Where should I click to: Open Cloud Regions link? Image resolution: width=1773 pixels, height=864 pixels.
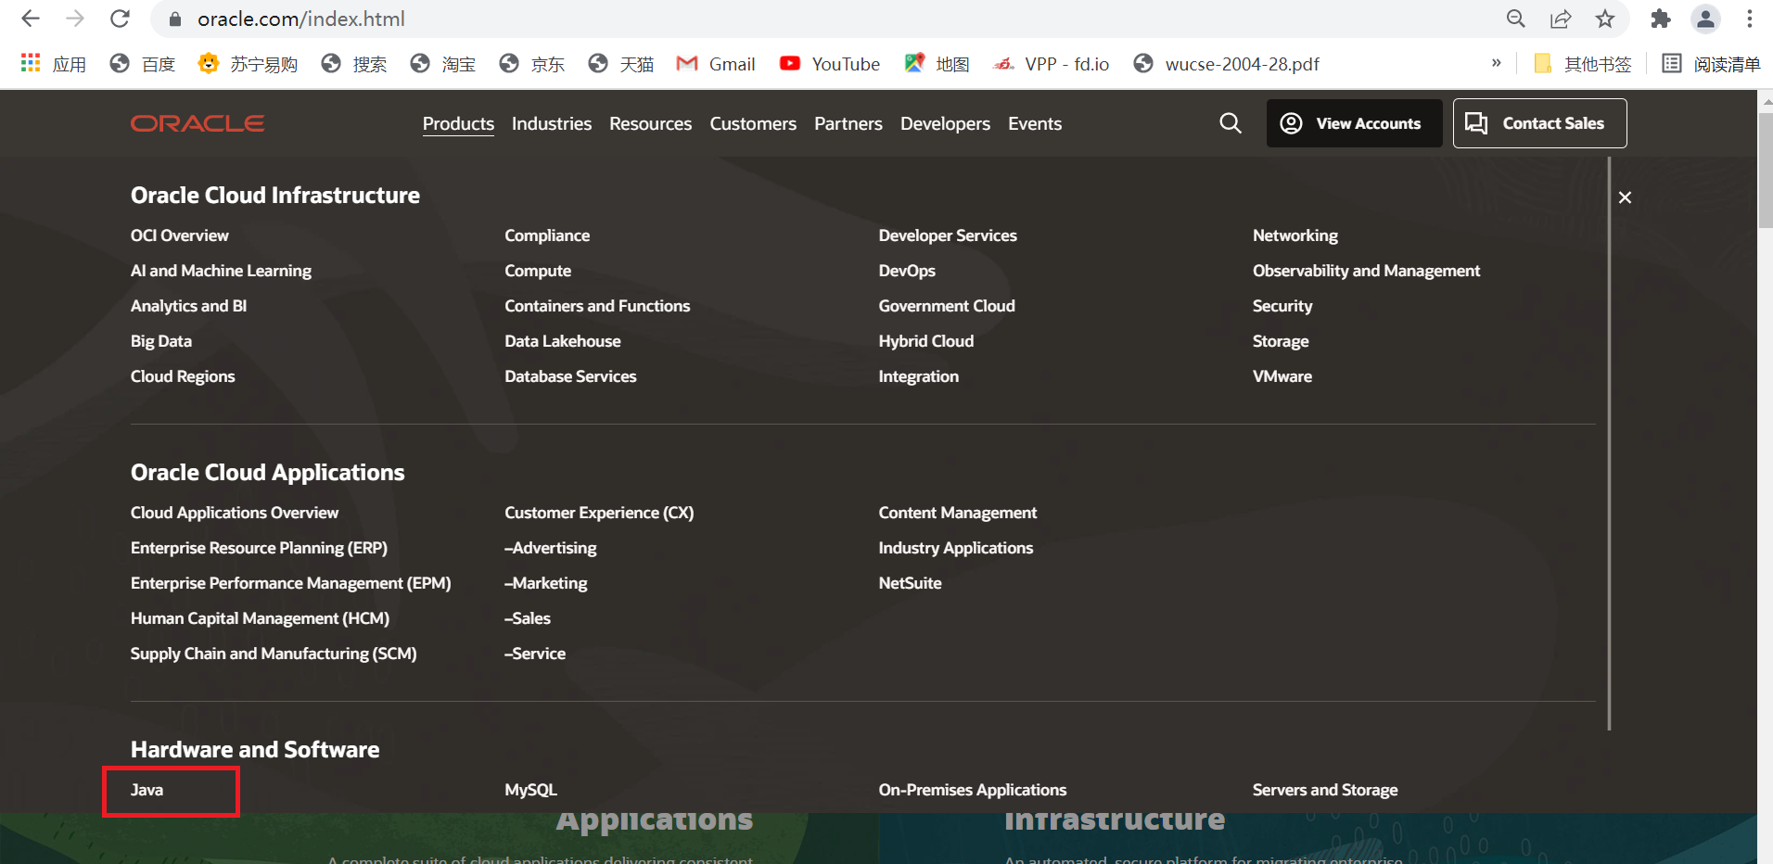[x=183, y=376]
